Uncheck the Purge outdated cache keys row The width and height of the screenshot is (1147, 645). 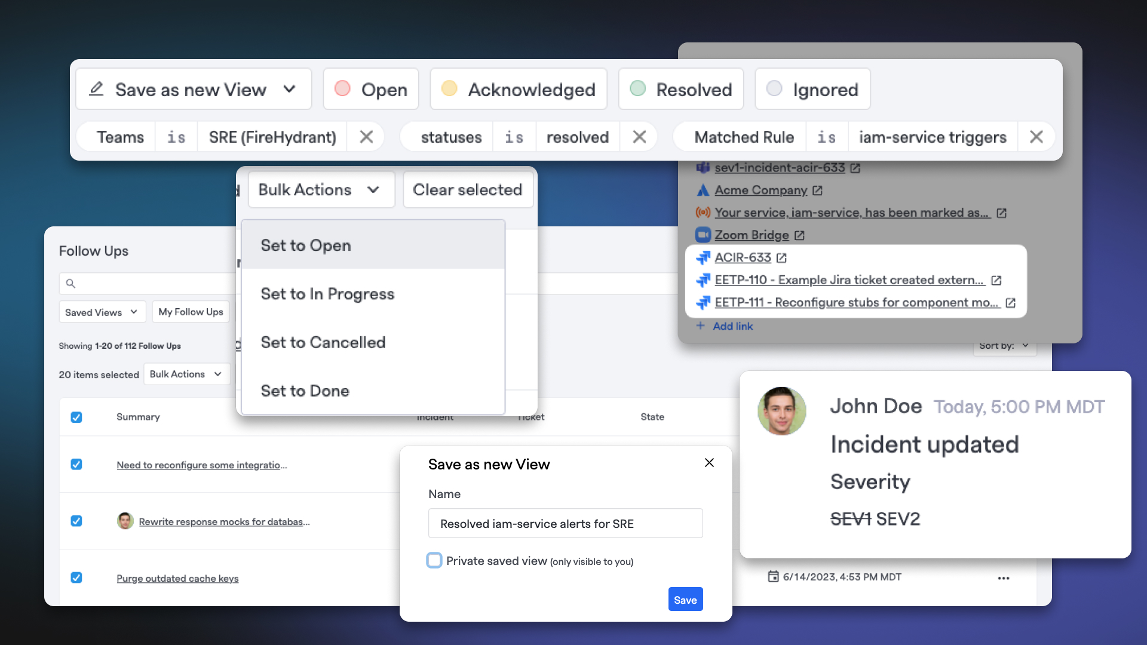tap(76, 578)
